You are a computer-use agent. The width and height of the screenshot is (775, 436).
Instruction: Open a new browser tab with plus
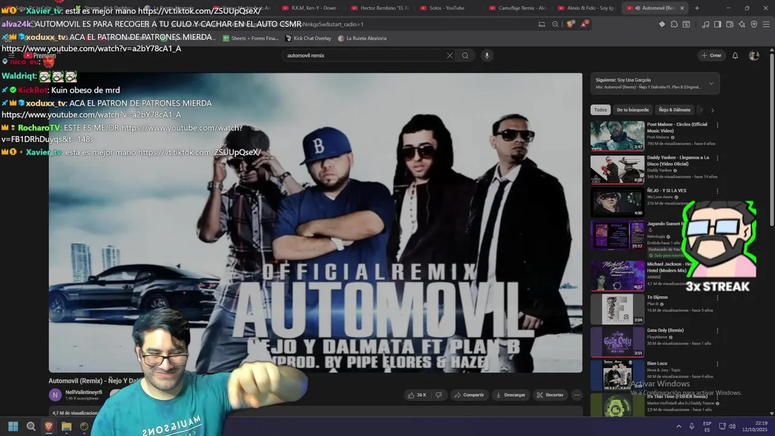(697, 8)
